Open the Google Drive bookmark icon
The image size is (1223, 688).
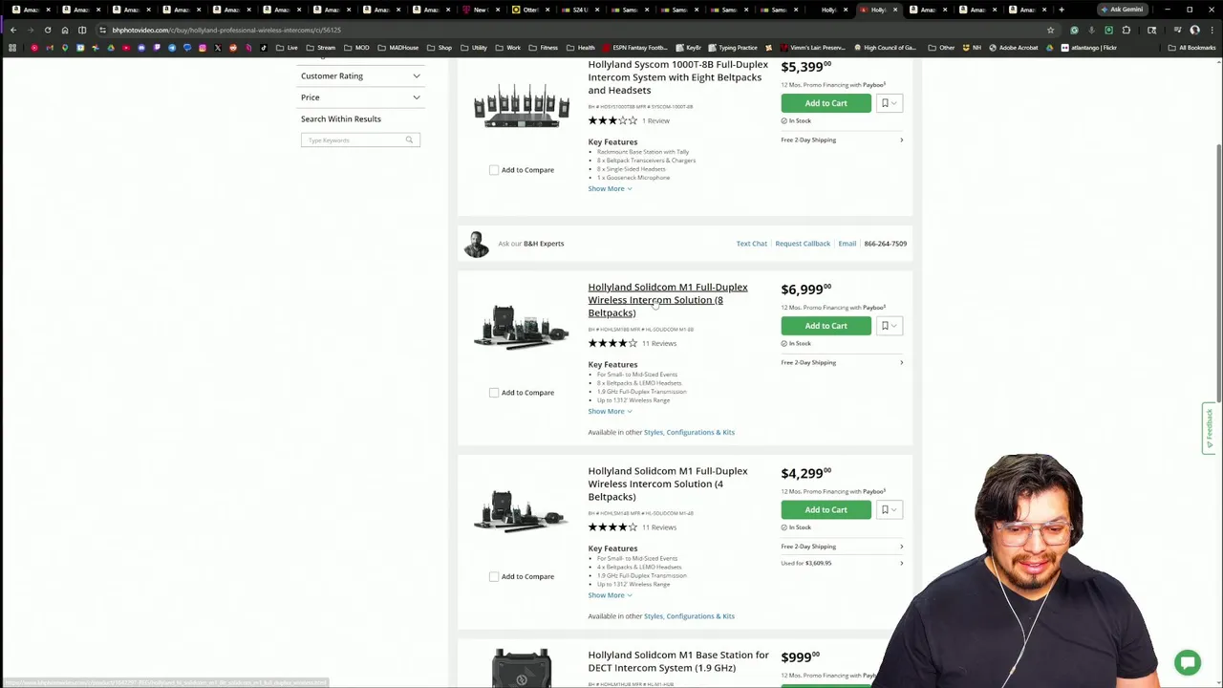tap(111, 48)
